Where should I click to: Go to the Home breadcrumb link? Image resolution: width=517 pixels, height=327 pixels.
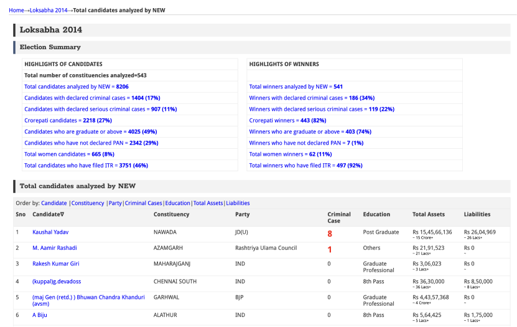(x=16, y=10)
